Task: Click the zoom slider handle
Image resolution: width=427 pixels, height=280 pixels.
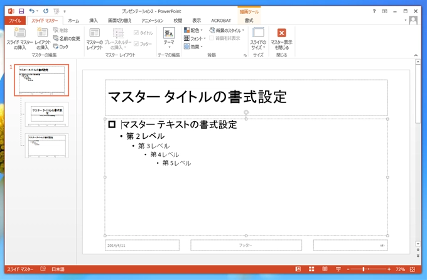Action: [364, 269]
